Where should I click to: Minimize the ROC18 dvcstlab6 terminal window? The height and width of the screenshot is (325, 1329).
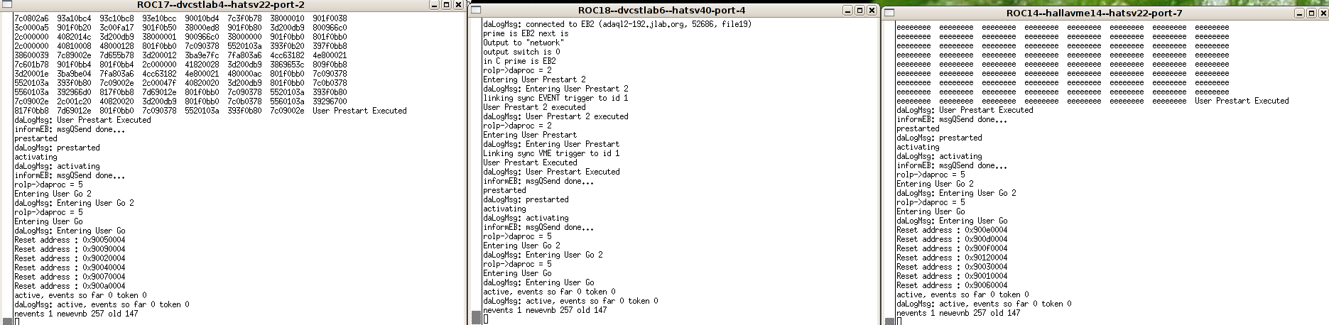(848, 11)
